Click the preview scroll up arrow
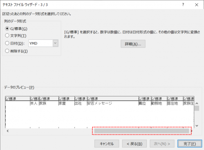 197,103
